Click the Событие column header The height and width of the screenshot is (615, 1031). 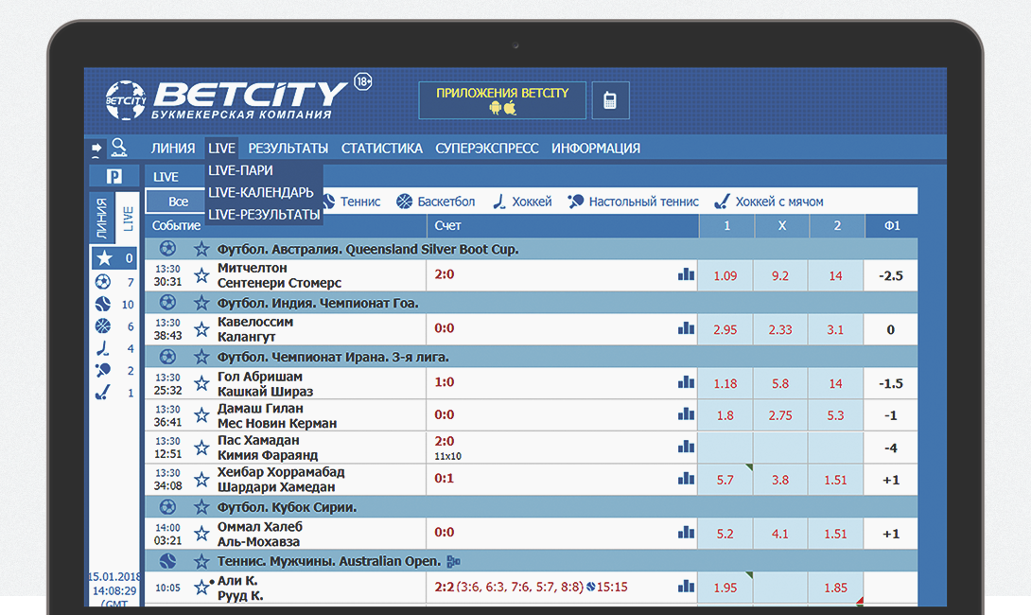click(176, 225)
